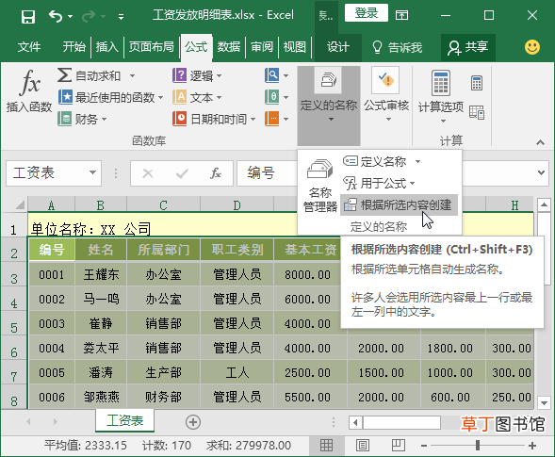Screen dimensions: 555x457
Task: Open the Ribbon Display Options icon
Action: pos(401,15)
